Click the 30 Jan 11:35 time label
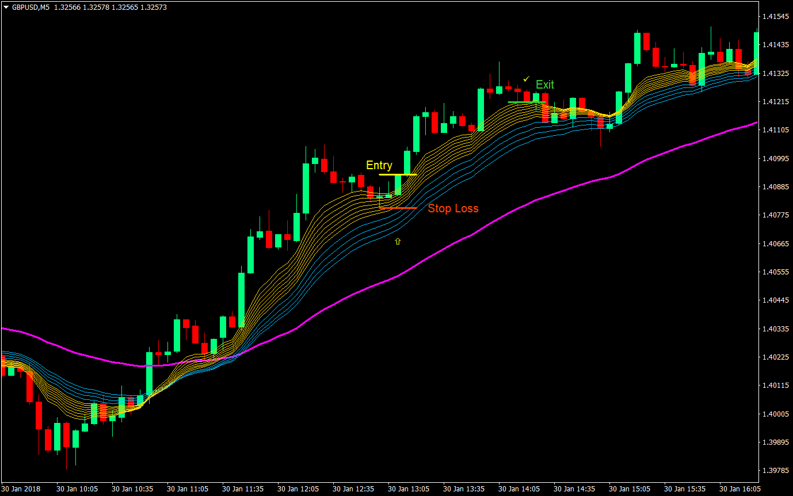The width and height of the screenshot is (793, 496). point(243,489)
